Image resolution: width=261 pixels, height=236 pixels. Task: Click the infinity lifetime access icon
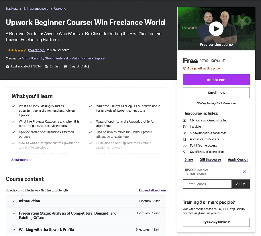185,145
